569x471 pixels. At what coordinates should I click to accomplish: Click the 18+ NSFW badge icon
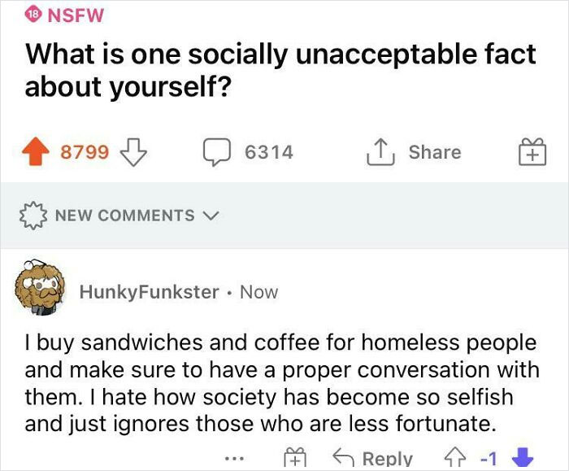(35, 14)
